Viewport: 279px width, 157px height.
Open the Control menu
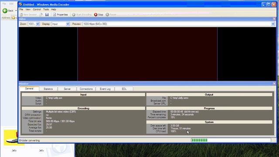[37, 10]
